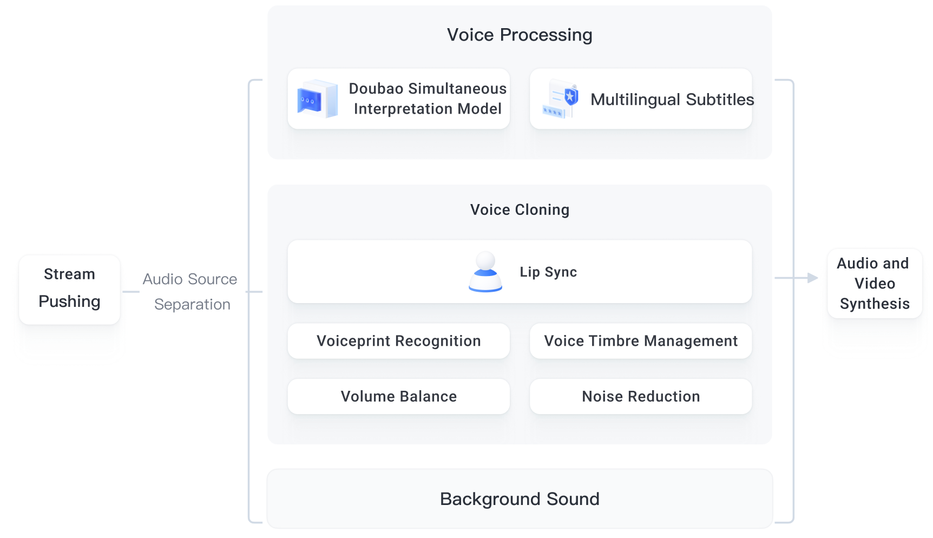The width and height of the screenshot is (933, 538).
Task: Click the Voice Processing heading
Action: point(520,35)
